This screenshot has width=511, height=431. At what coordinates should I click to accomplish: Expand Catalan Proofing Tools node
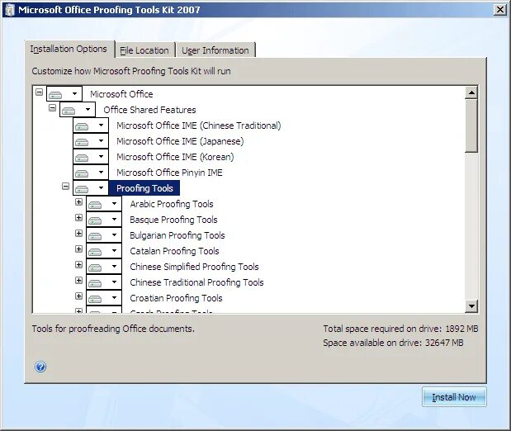pos(78,249)
